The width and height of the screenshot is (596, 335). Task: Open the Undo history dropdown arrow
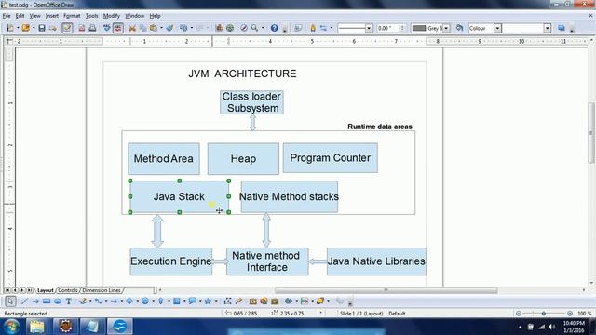click(192, 28)
